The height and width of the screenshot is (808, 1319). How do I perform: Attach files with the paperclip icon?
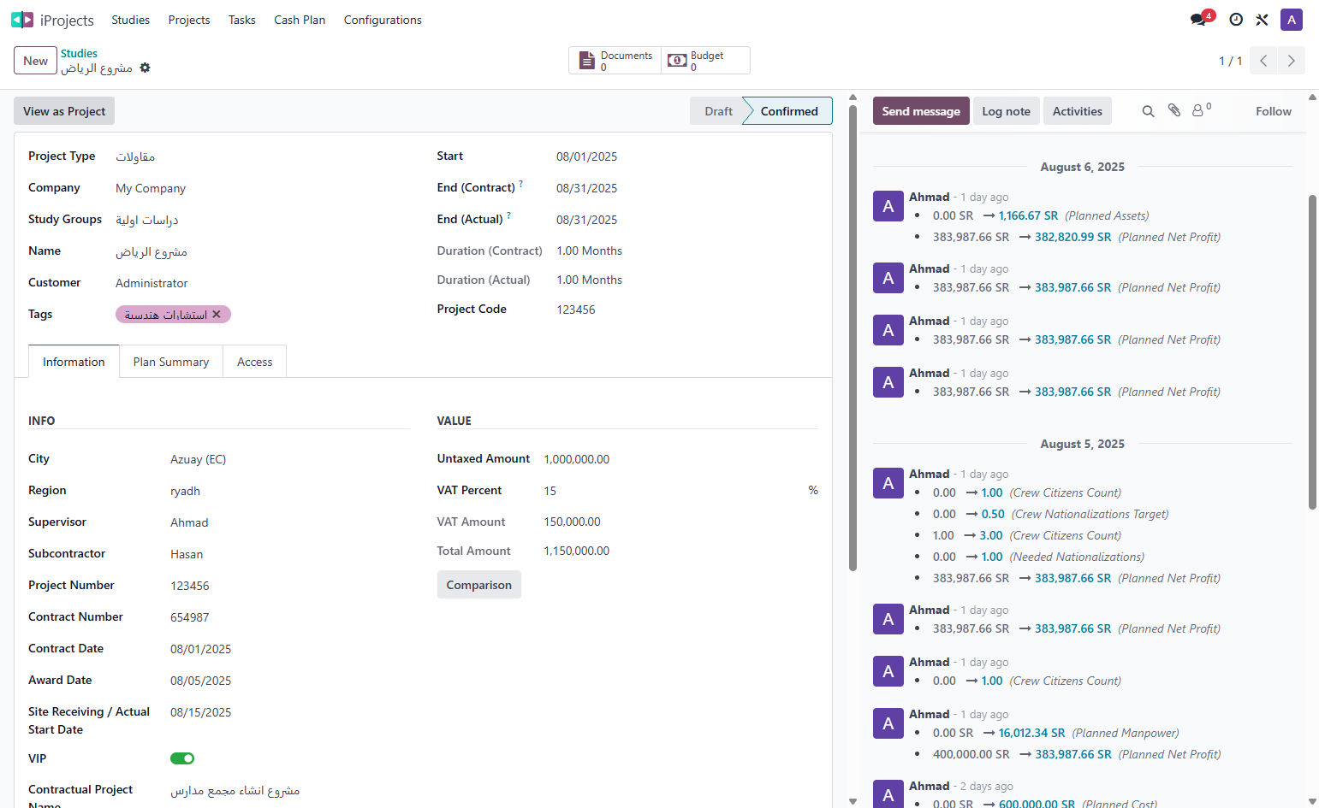[x=1174, y=110]
